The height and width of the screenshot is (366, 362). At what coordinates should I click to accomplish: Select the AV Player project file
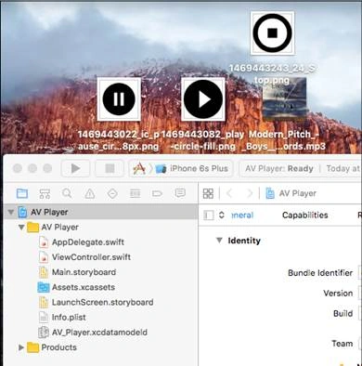coord(100,212)
